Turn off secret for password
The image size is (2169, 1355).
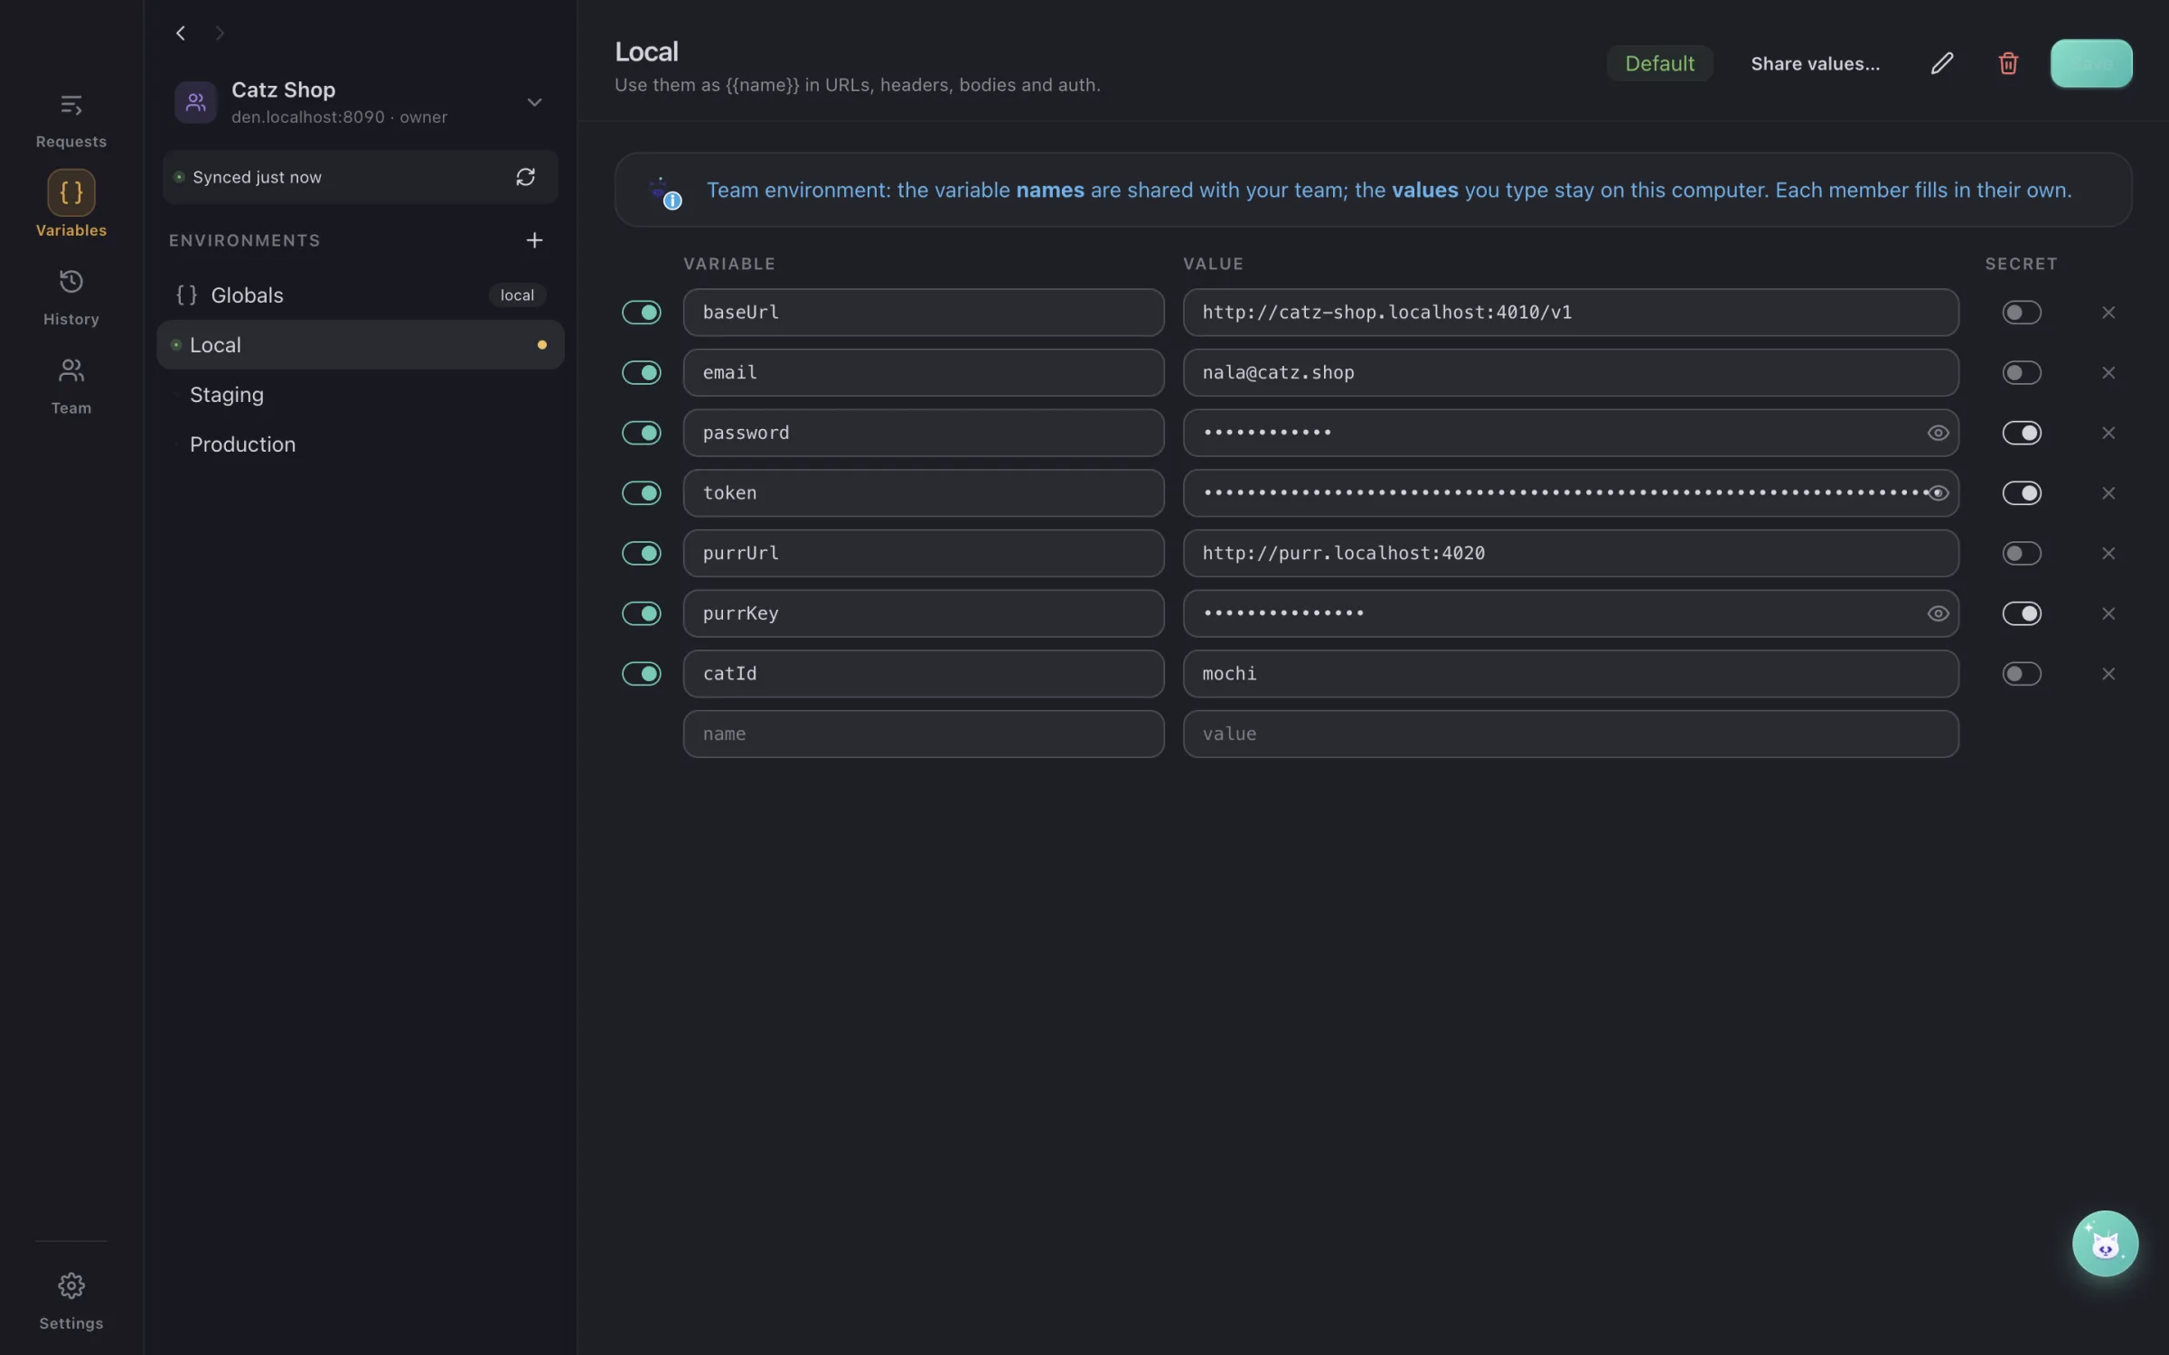2021,433
